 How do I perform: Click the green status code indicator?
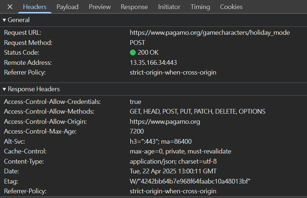[x=133, y=52]
